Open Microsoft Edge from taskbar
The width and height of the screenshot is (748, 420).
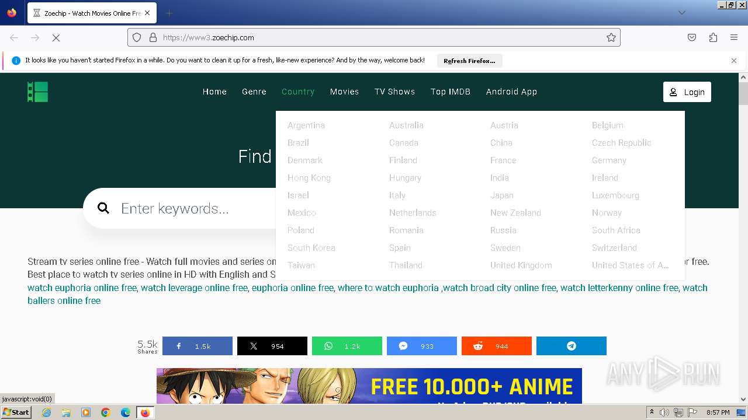coord(126,412)
